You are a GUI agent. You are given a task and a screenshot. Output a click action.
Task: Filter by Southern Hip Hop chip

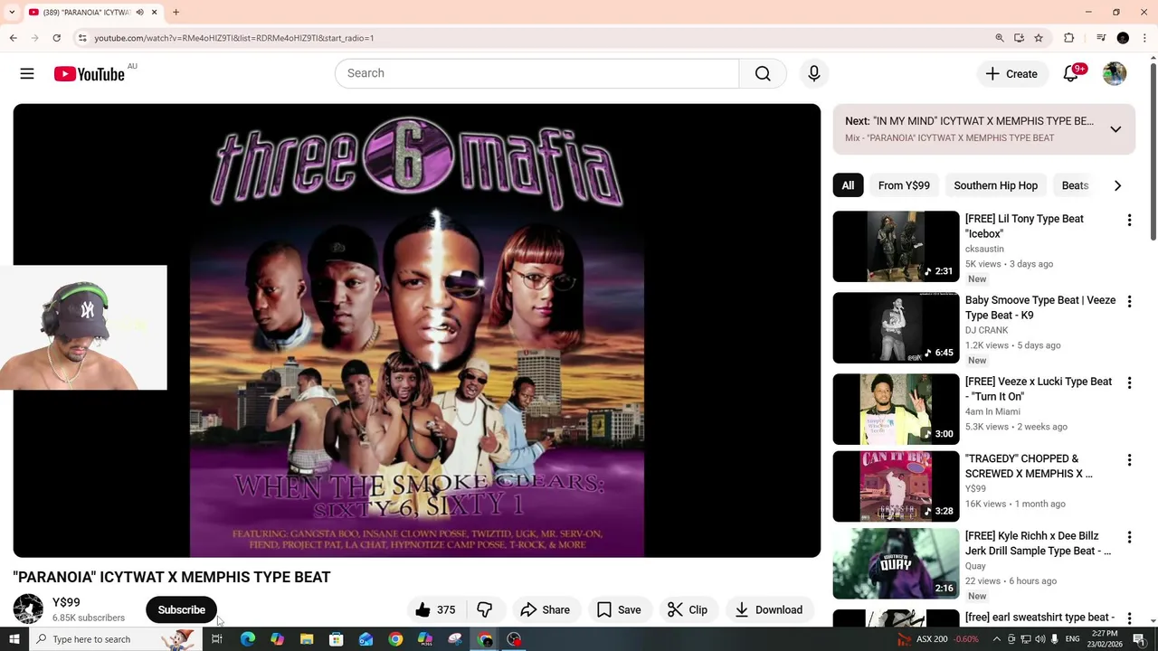[995, 185]
